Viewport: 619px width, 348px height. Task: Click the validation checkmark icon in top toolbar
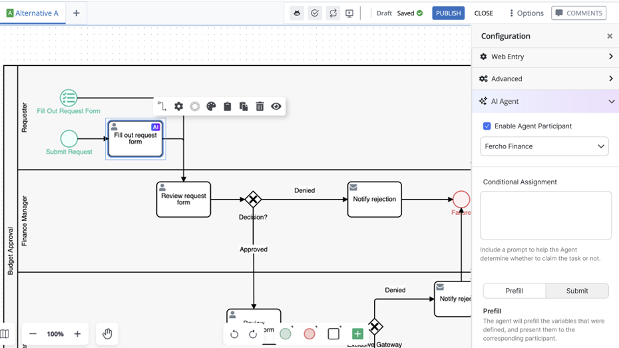315,13
